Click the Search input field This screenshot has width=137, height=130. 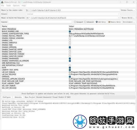pos(40,22)
